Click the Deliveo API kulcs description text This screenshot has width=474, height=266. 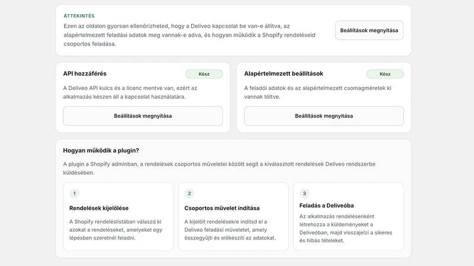pyautogui.click(x=130, y=92)
